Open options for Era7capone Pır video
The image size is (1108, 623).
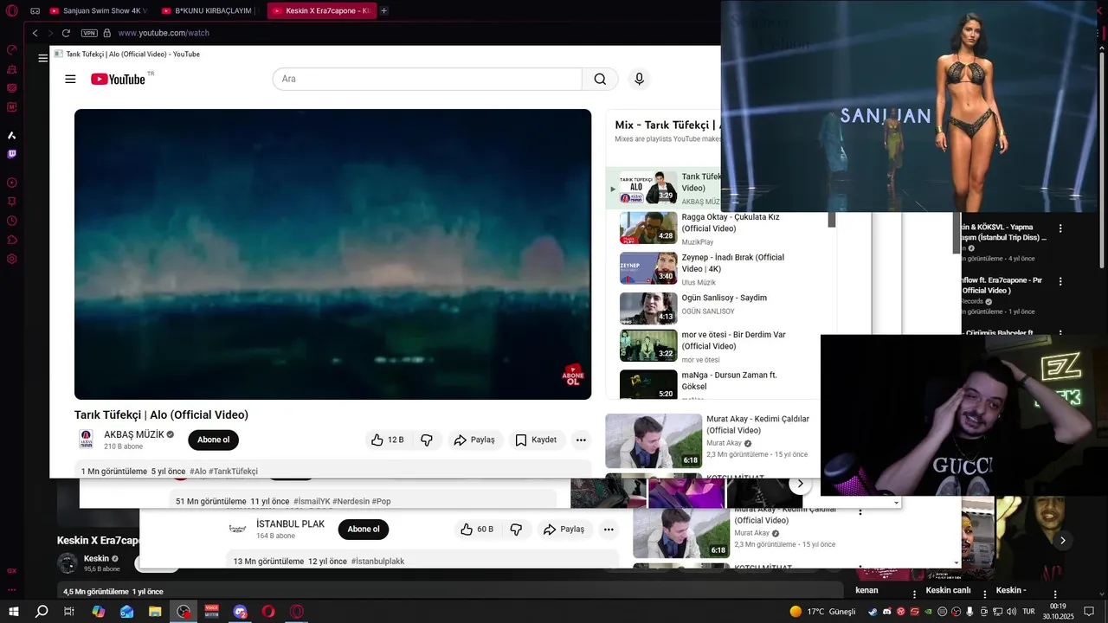1060,281
